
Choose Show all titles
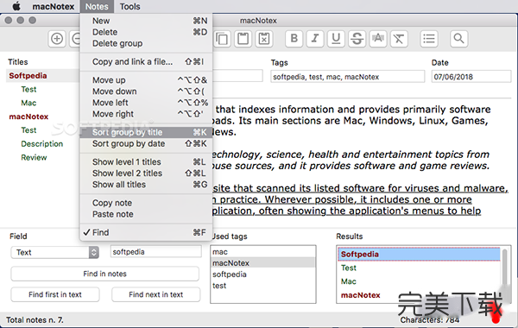click(146, 185)
